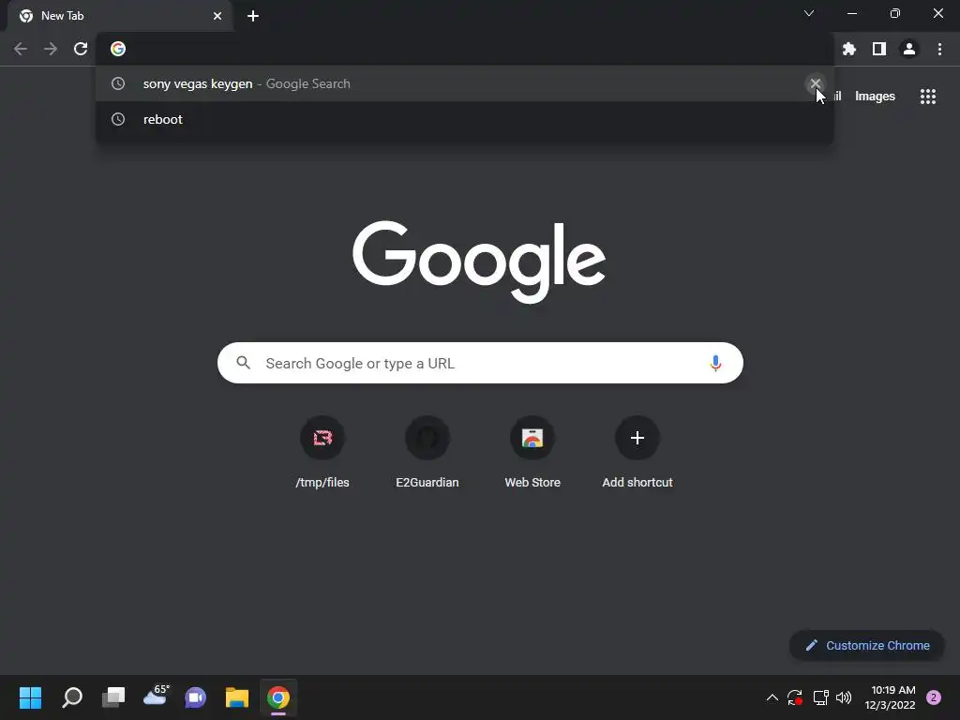This screenshot has width=960, height=720.
Task: Open the clock showing 10:19 AM
Action: (x=891, y=697)
